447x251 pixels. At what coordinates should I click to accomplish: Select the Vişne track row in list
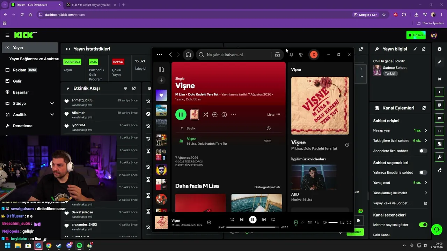[x=229, y=141]
